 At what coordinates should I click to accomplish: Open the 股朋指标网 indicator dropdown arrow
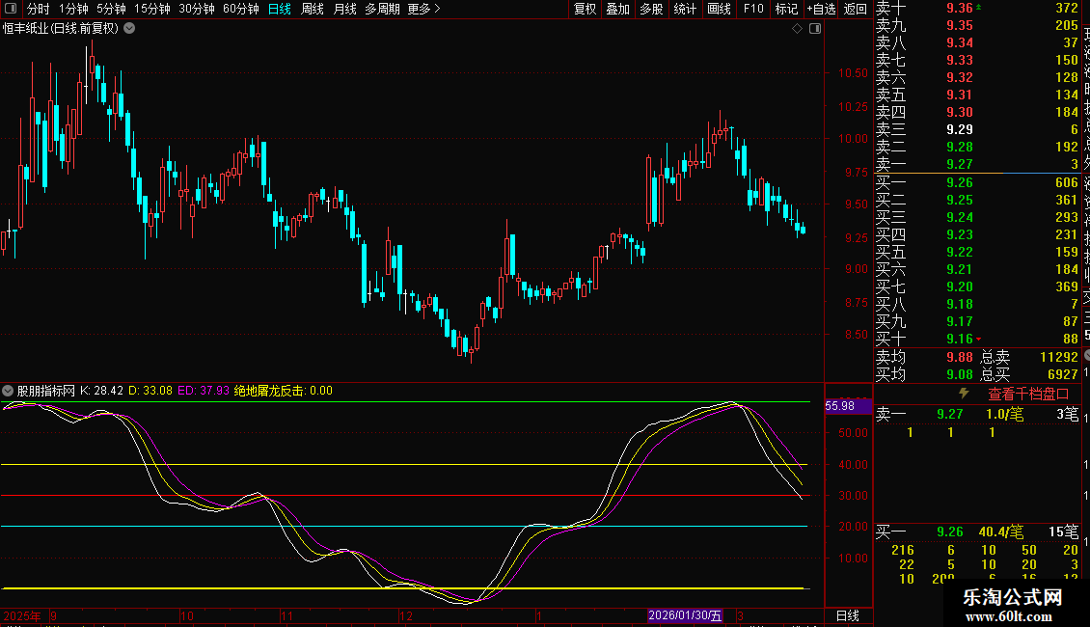[9, 392]
